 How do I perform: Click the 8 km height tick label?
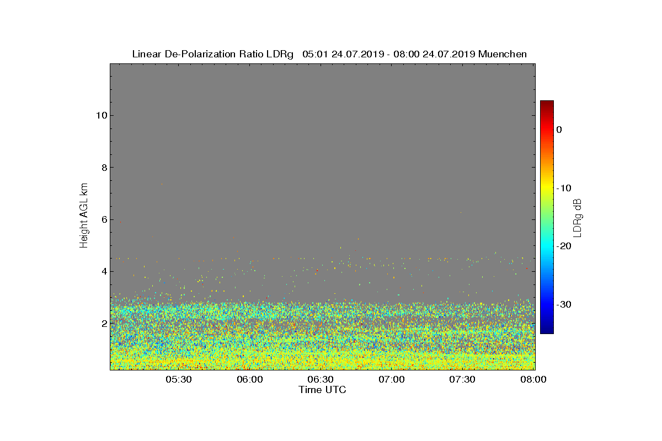[x=103, y=168]
